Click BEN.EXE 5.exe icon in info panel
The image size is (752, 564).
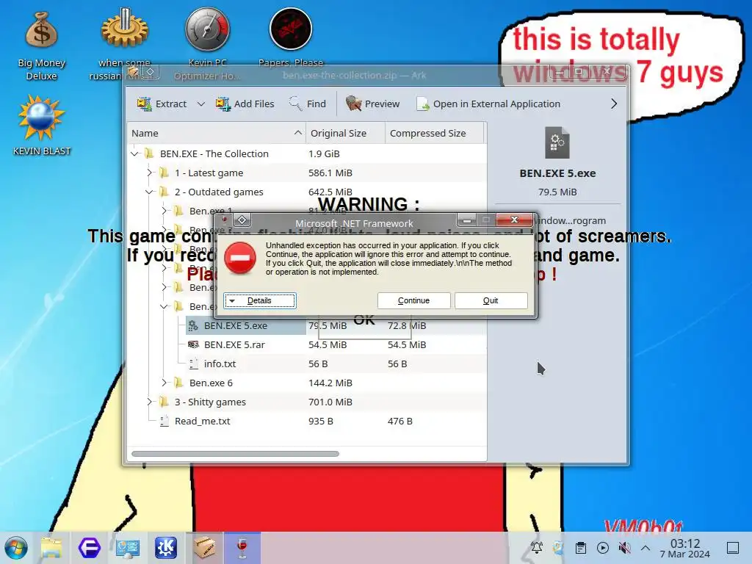tap(557, 142)
